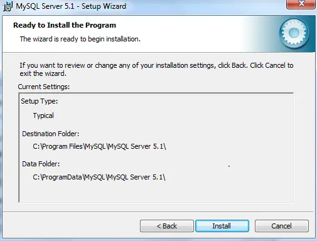Click the separator line above the wizard buttons

(158, 212)
